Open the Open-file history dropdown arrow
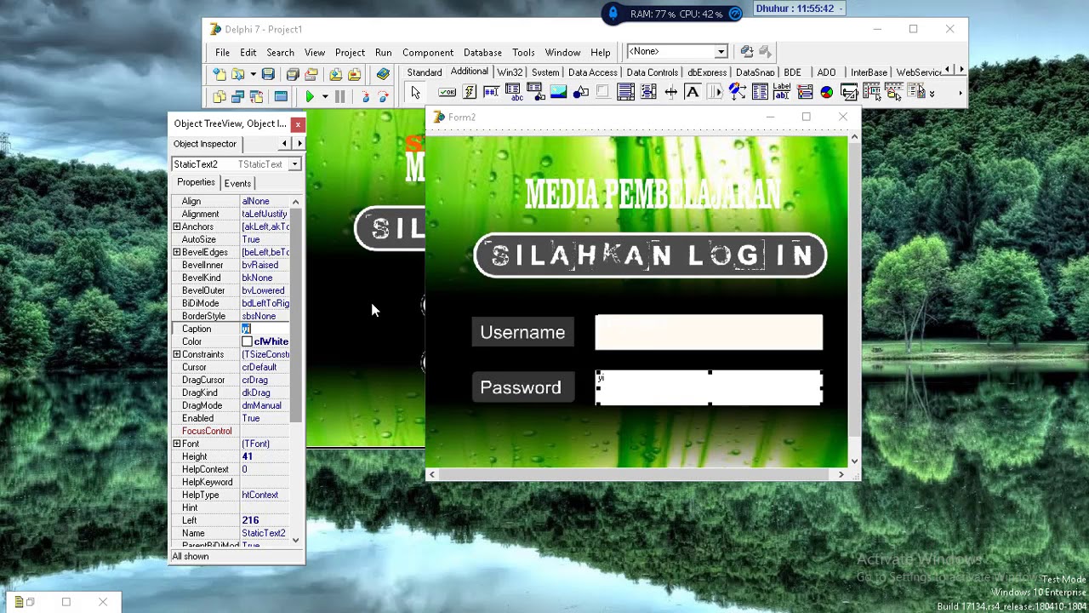The width and height of the screenshot is (1089, 613). point(253,74)
